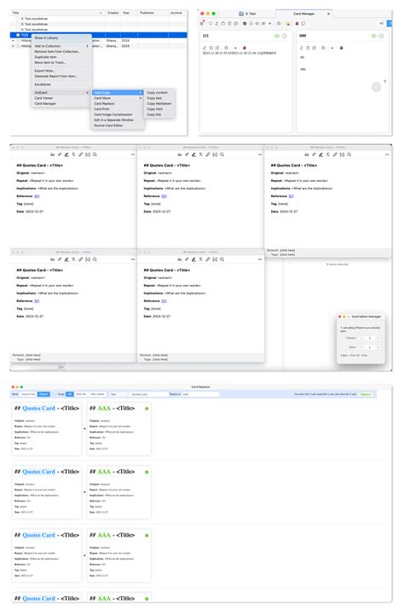Image resolution: width=404 pixels, height=609 pixels.
Task: Click the edit pencil icon on card 000
Action: (x=301, y=48)
